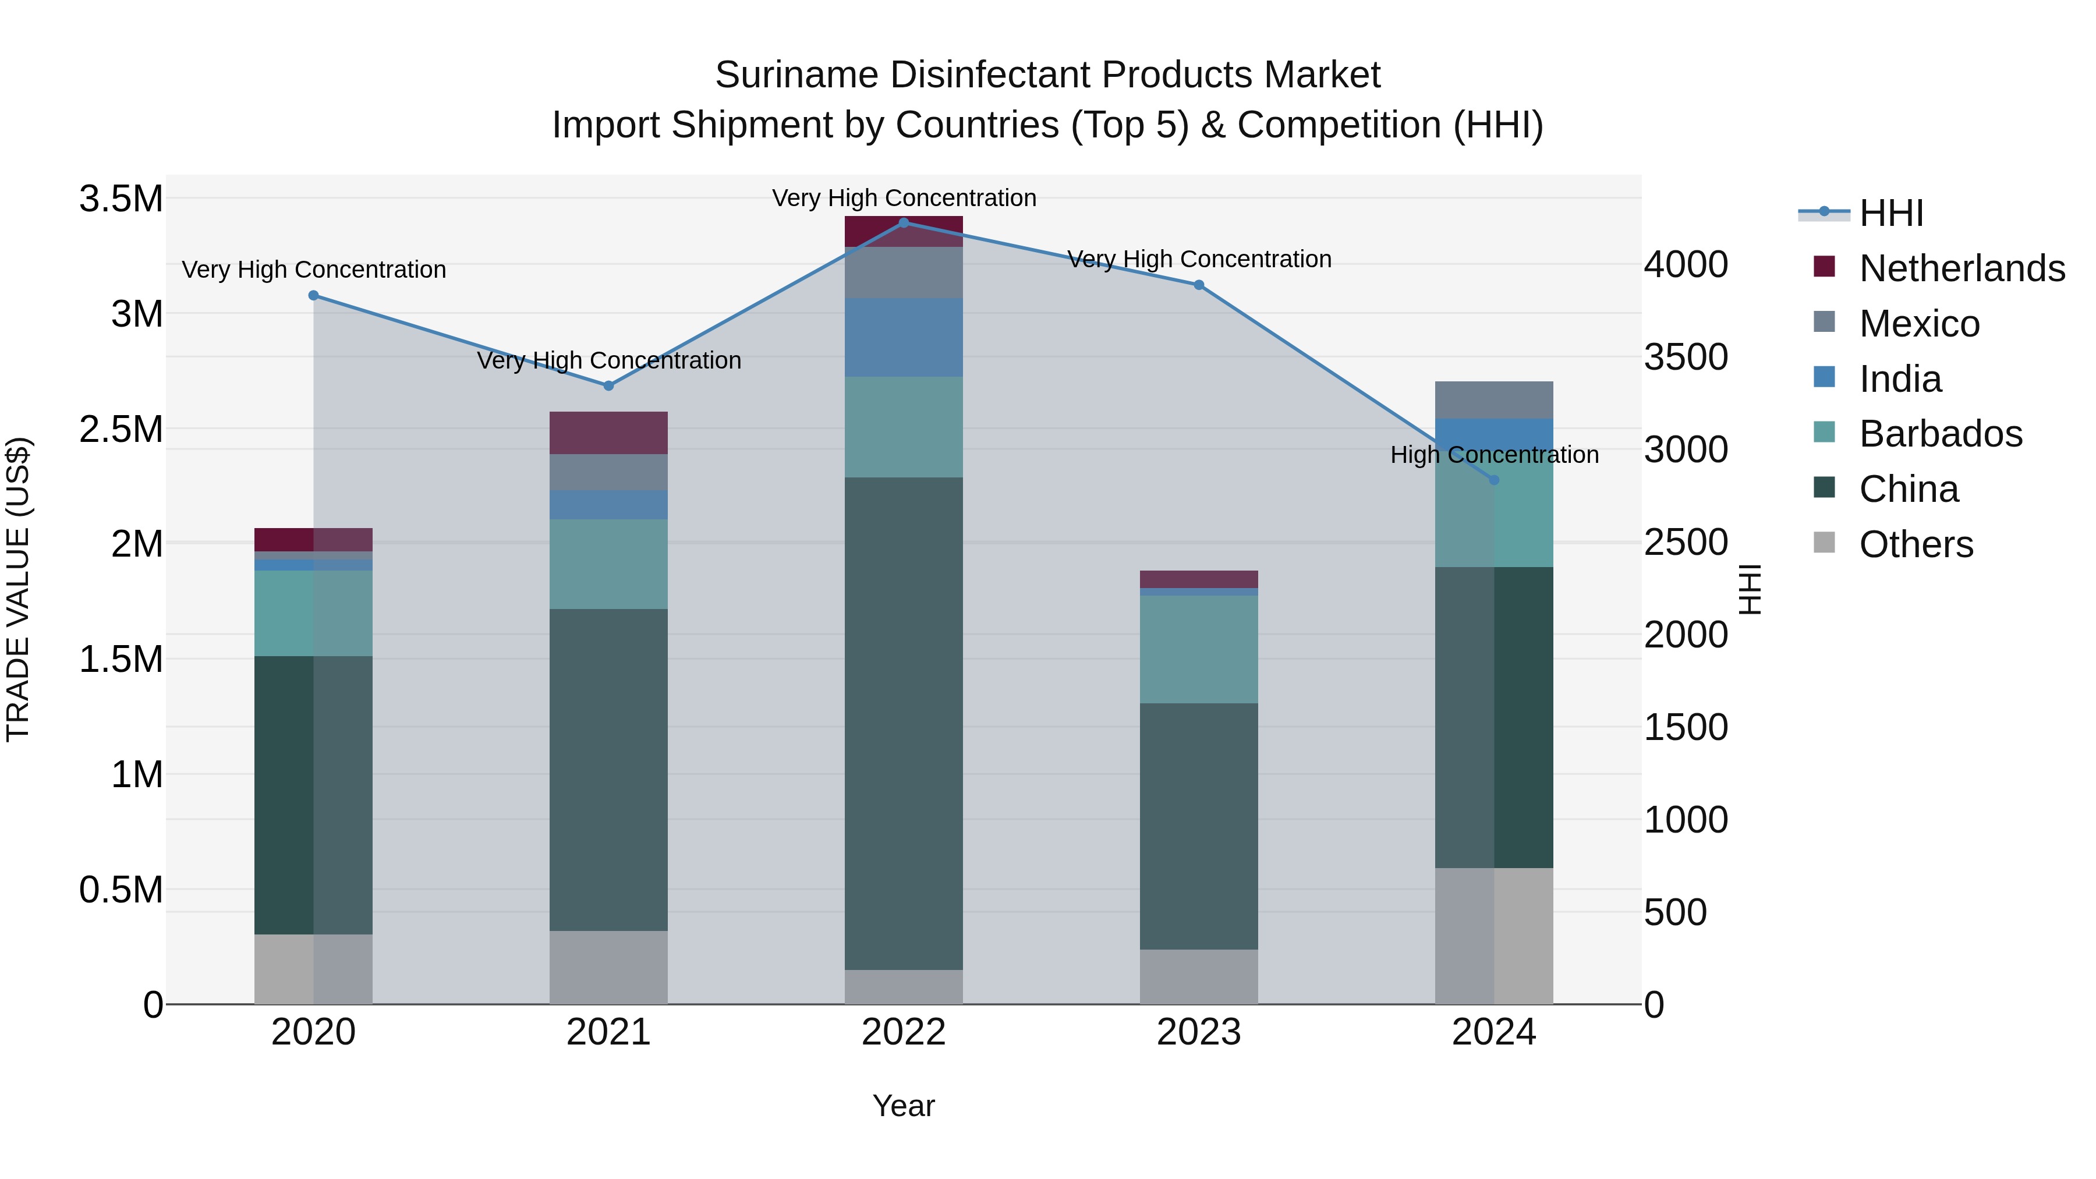Screen dimensions: 2096x1179
Task: Toggle India series in legend
Action: pos(1877,379)
